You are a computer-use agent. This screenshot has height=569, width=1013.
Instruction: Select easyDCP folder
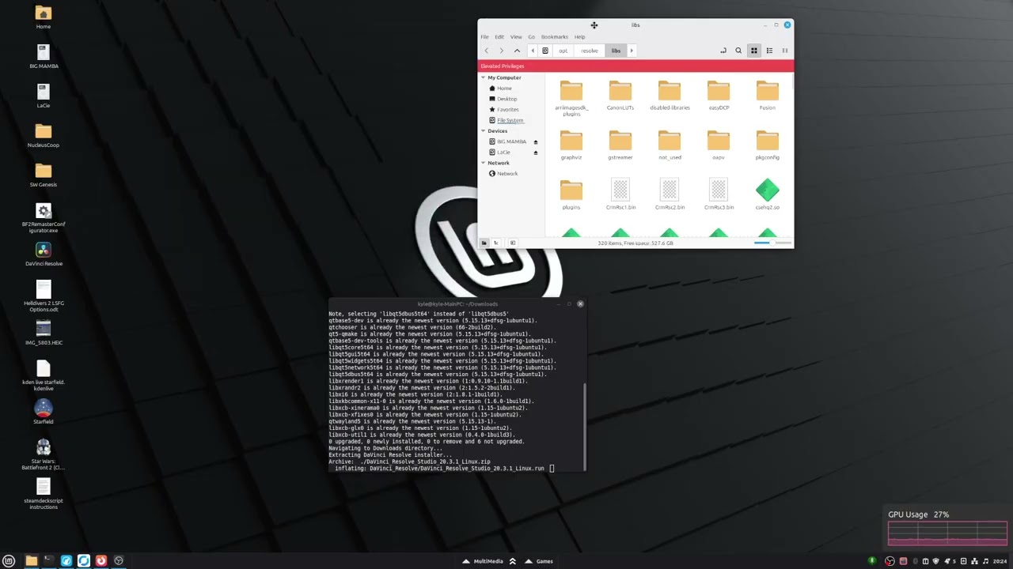click(x=719, y=96)
